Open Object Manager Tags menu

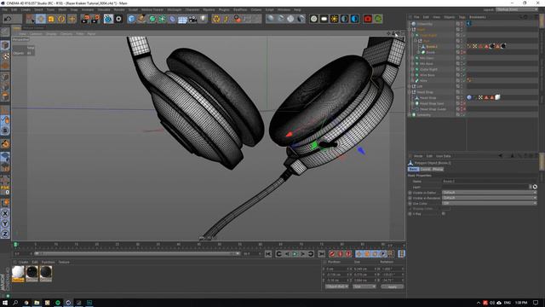click(x=462, y=17)
